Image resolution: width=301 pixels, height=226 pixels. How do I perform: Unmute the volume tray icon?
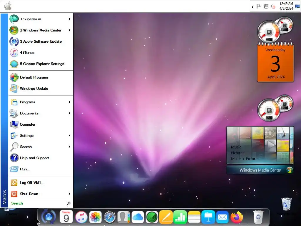tap(273, 6)
